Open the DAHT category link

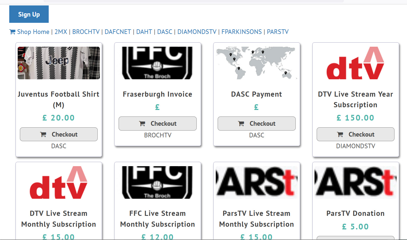(144, 32)
